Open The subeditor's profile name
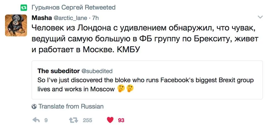The image size is (267, 129). 58,71
